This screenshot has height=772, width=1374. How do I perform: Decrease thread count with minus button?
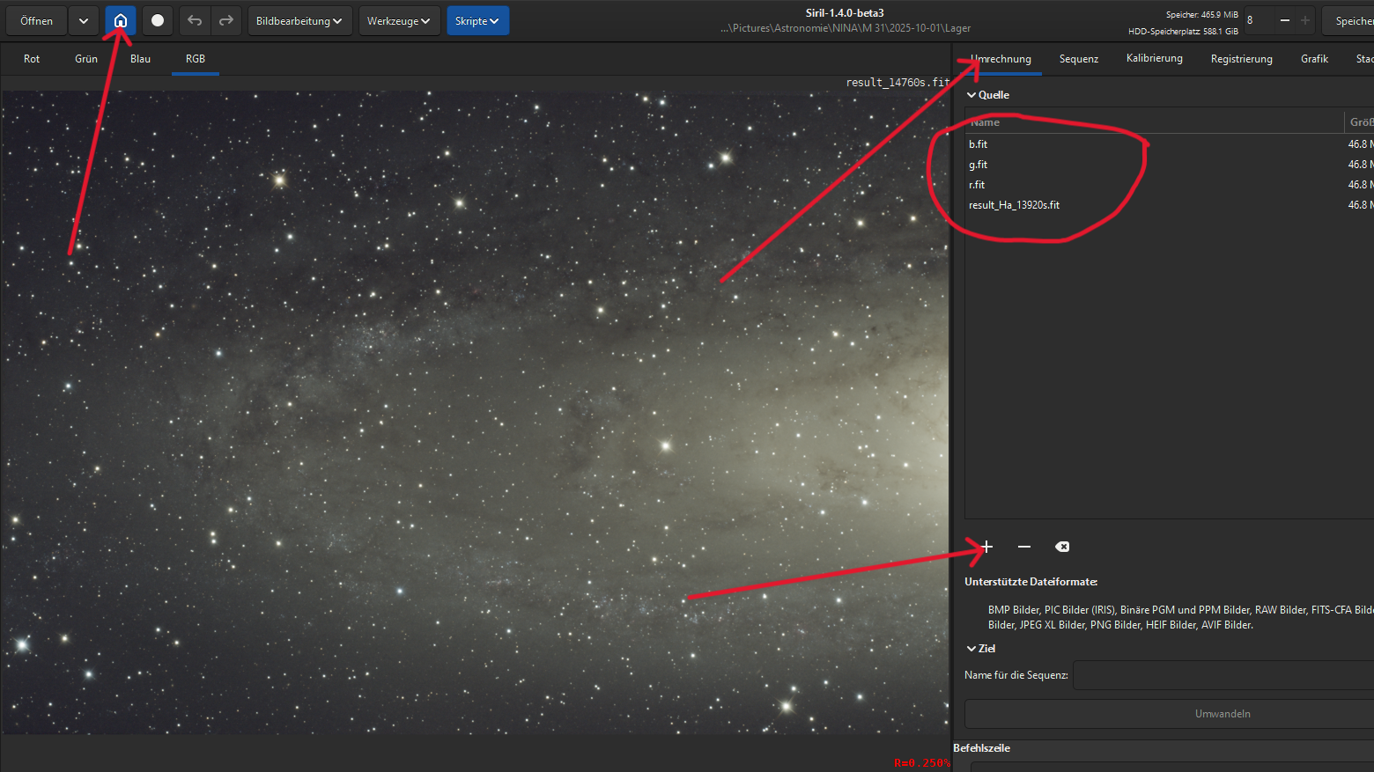(x=1285, y=20)
